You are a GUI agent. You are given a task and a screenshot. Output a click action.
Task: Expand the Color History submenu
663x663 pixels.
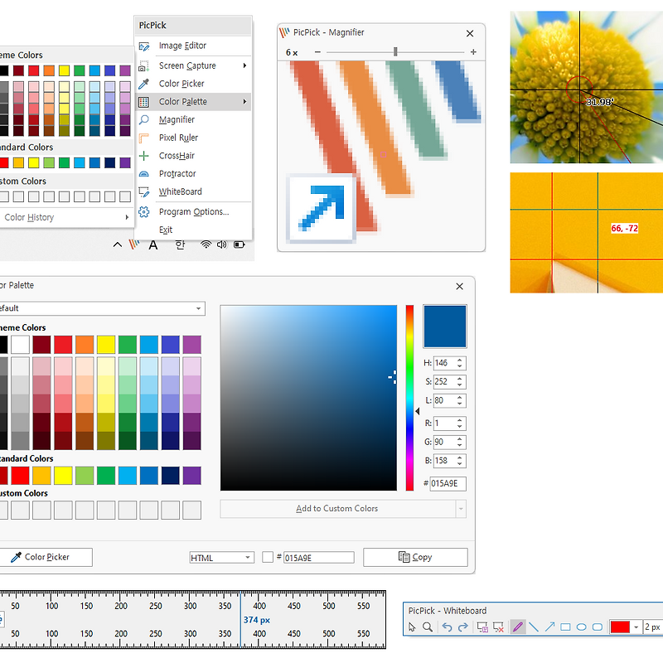pyautogui.click(x=127, y=217)
